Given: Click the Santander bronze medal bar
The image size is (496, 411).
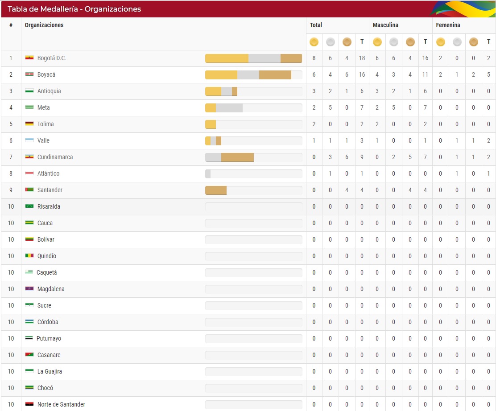Looking at the screenshot, I should point(216,190).
